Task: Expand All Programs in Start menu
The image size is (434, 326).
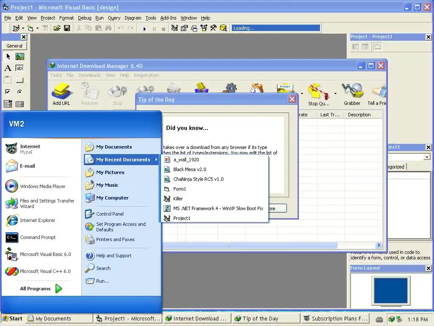Action: point(41,289)
